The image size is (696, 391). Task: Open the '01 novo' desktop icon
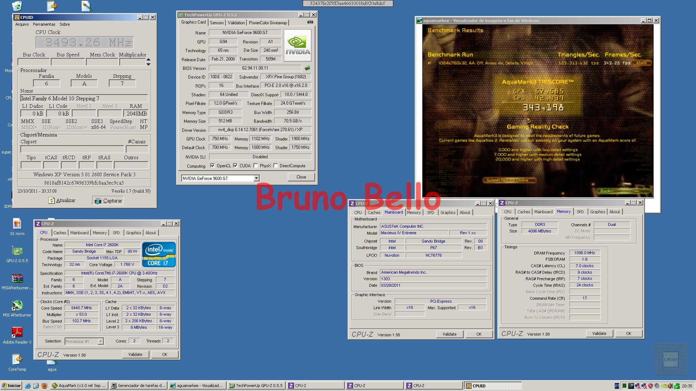[x=17, y=227]
